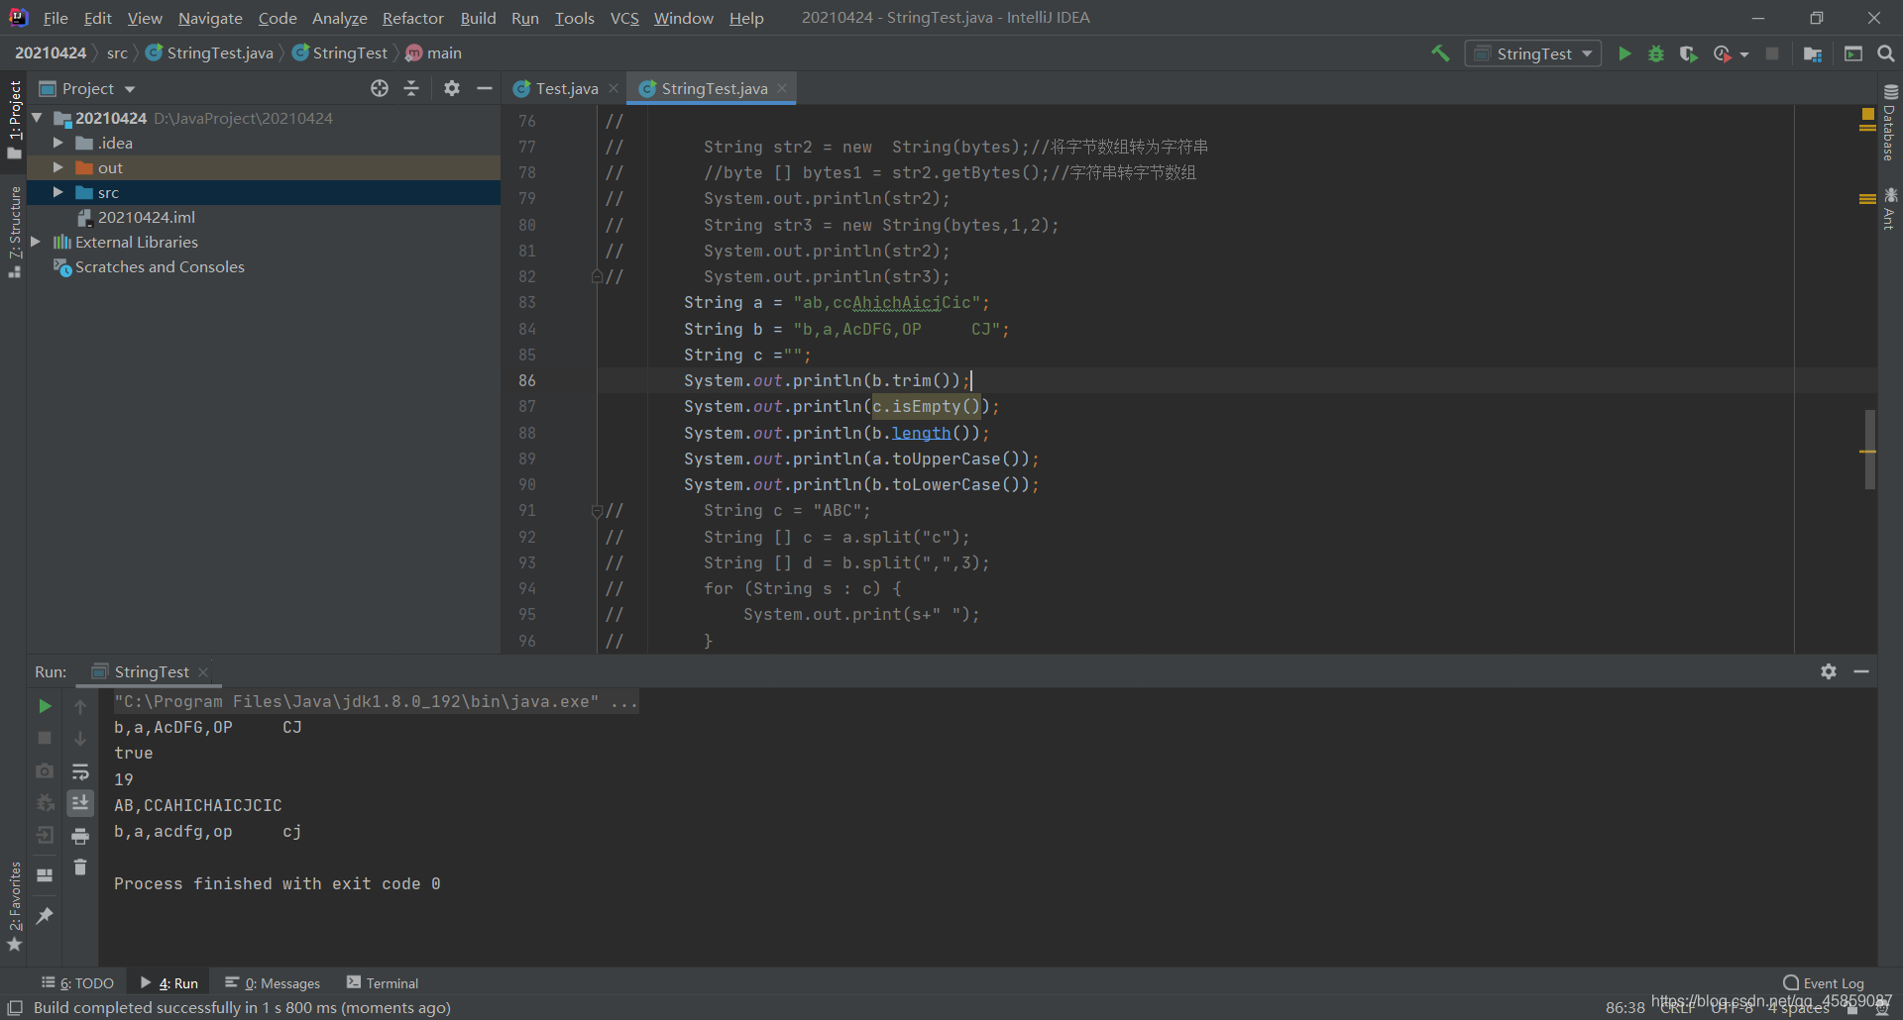Open StringTest run configuration dropdown
Image resolution: width=1903 pixels, height=1020 pixels.
(x=1532, y=53)
